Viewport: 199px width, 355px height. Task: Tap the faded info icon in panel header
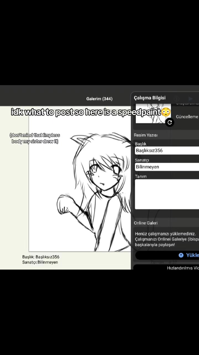coord(177,98)
